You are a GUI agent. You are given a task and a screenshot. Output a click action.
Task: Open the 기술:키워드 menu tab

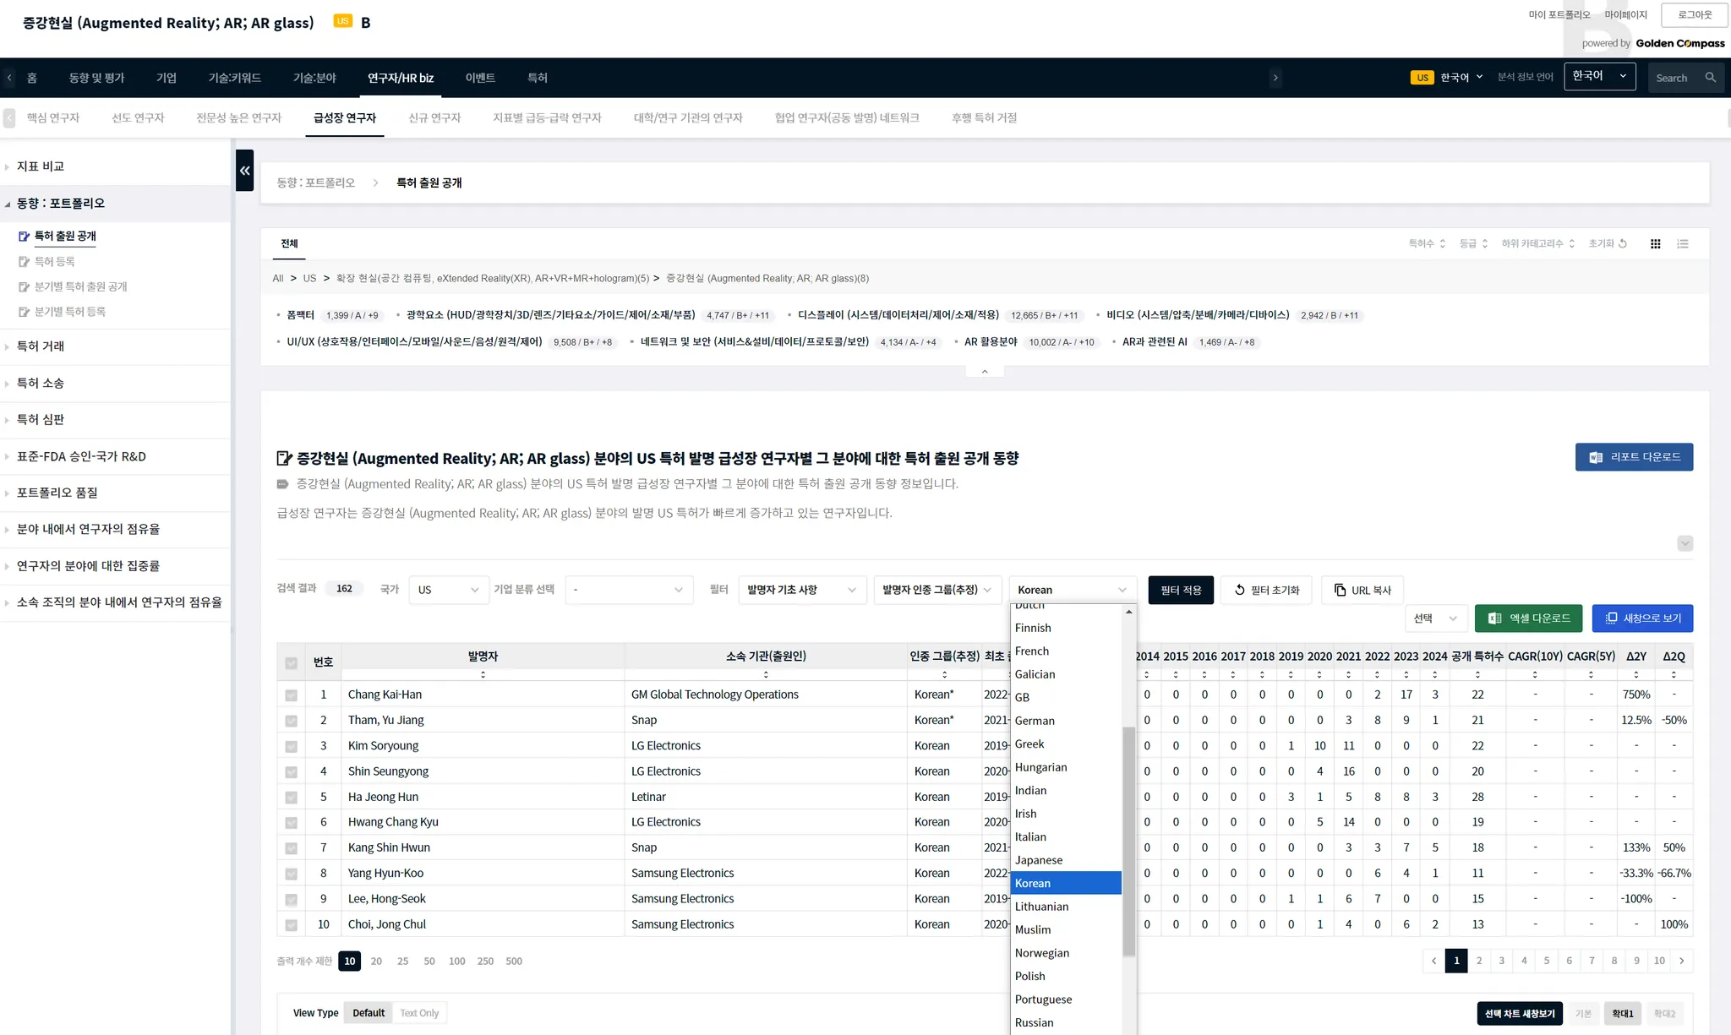[234, 78]
